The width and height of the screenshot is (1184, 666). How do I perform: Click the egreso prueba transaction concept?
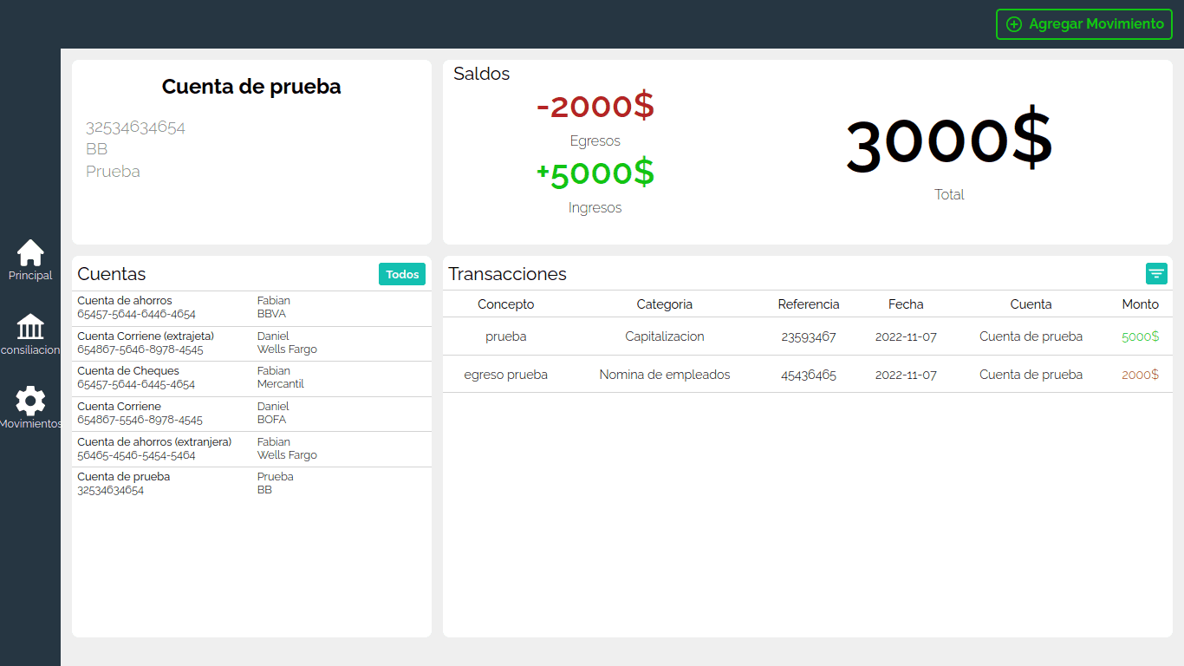506,375
